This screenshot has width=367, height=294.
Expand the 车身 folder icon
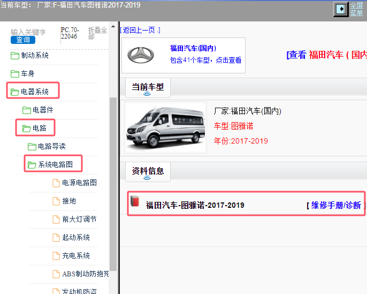[x=15, y=74]
